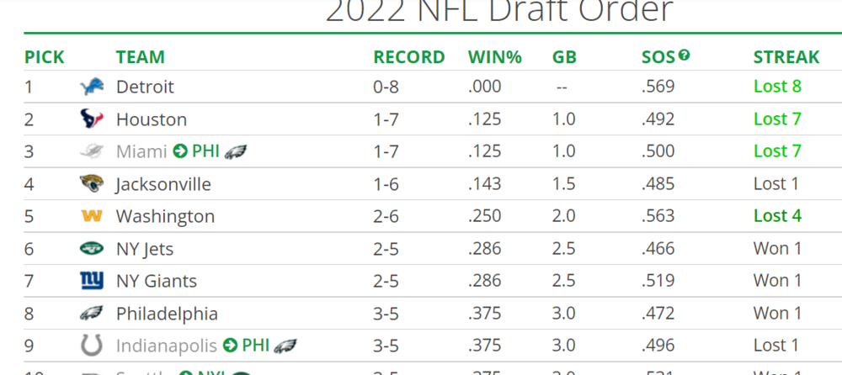Sort by the RECORD column header
Image resolution: width=842 pixels, height=375 pixels.
(409, 57)
